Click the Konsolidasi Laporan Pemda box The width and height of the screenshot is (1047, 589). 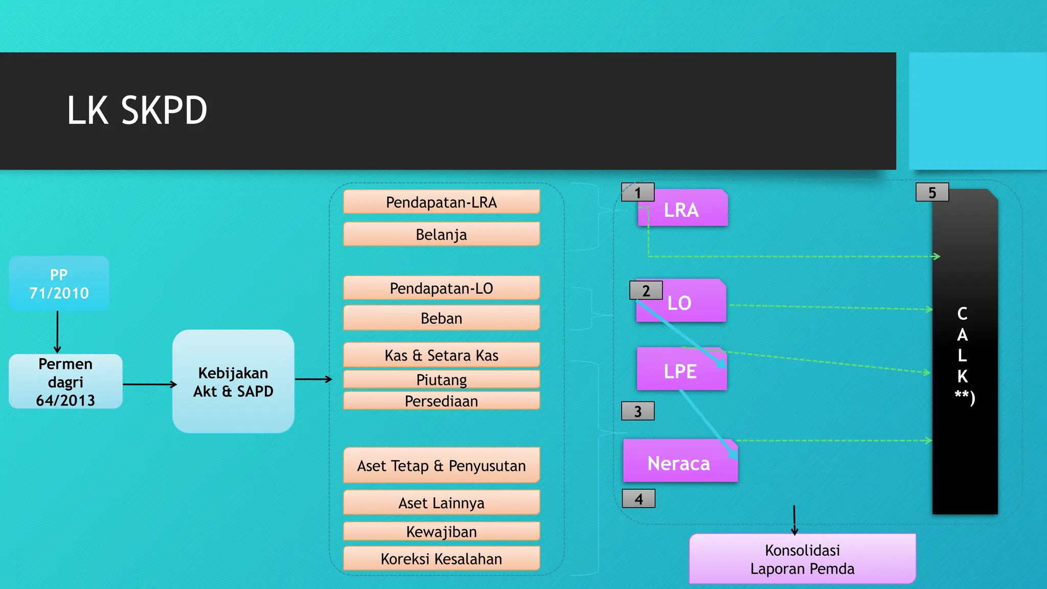(802, 559)
